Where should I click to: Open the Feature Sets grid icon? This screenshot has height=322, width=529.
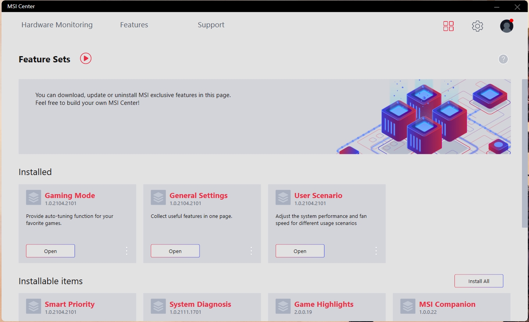448,26
